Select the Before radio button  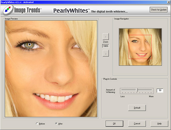coord(37,123)
